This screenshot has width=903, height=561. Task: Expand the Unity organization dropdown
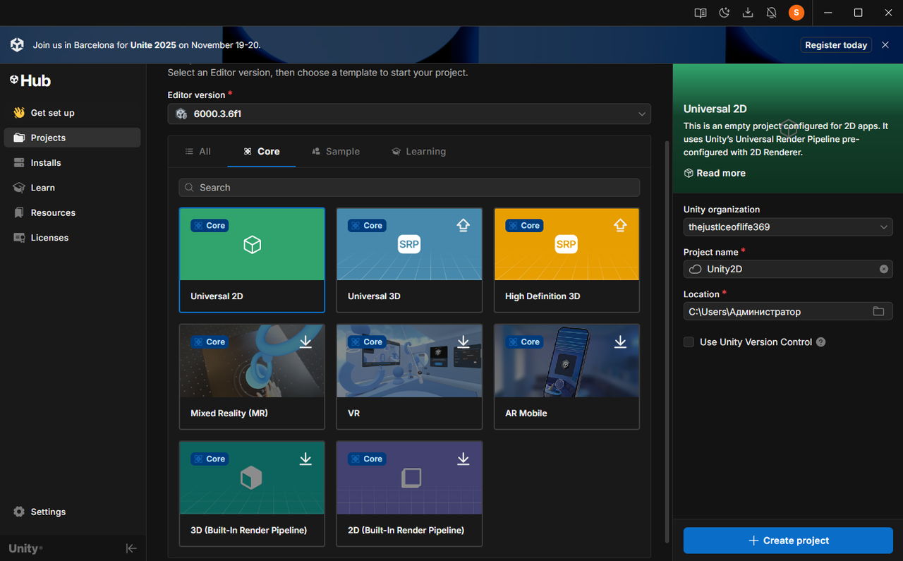[x=788, y=227]
